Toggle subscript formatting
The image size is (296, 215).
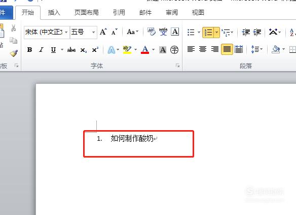point(84,50)
